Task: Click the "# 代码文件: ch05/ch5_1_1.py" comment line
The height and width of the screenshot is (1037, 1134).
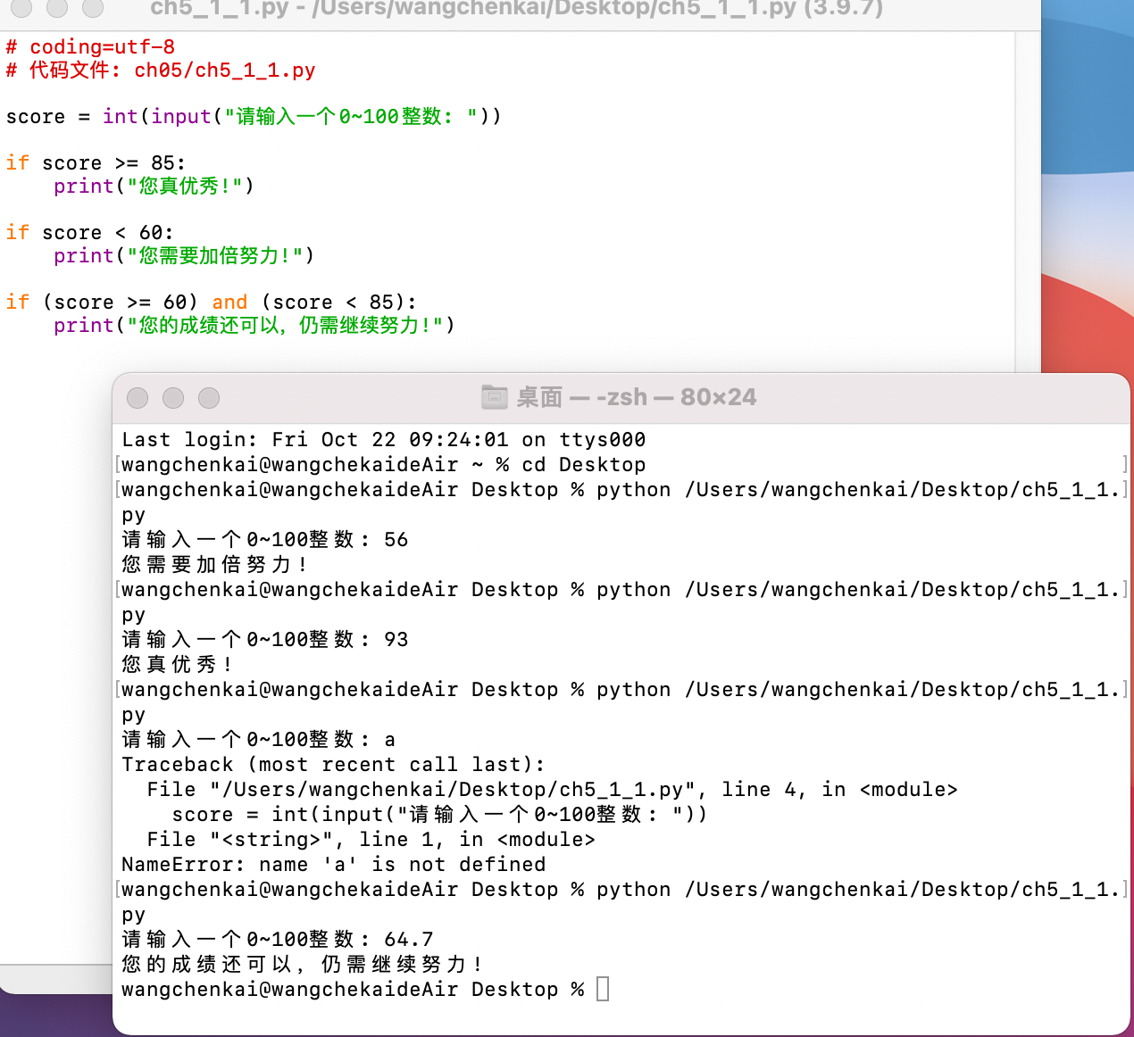Action: [161, 70]
